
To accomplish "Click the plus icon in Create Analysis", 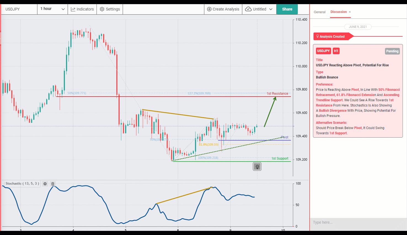I will [x=209, y=9].
